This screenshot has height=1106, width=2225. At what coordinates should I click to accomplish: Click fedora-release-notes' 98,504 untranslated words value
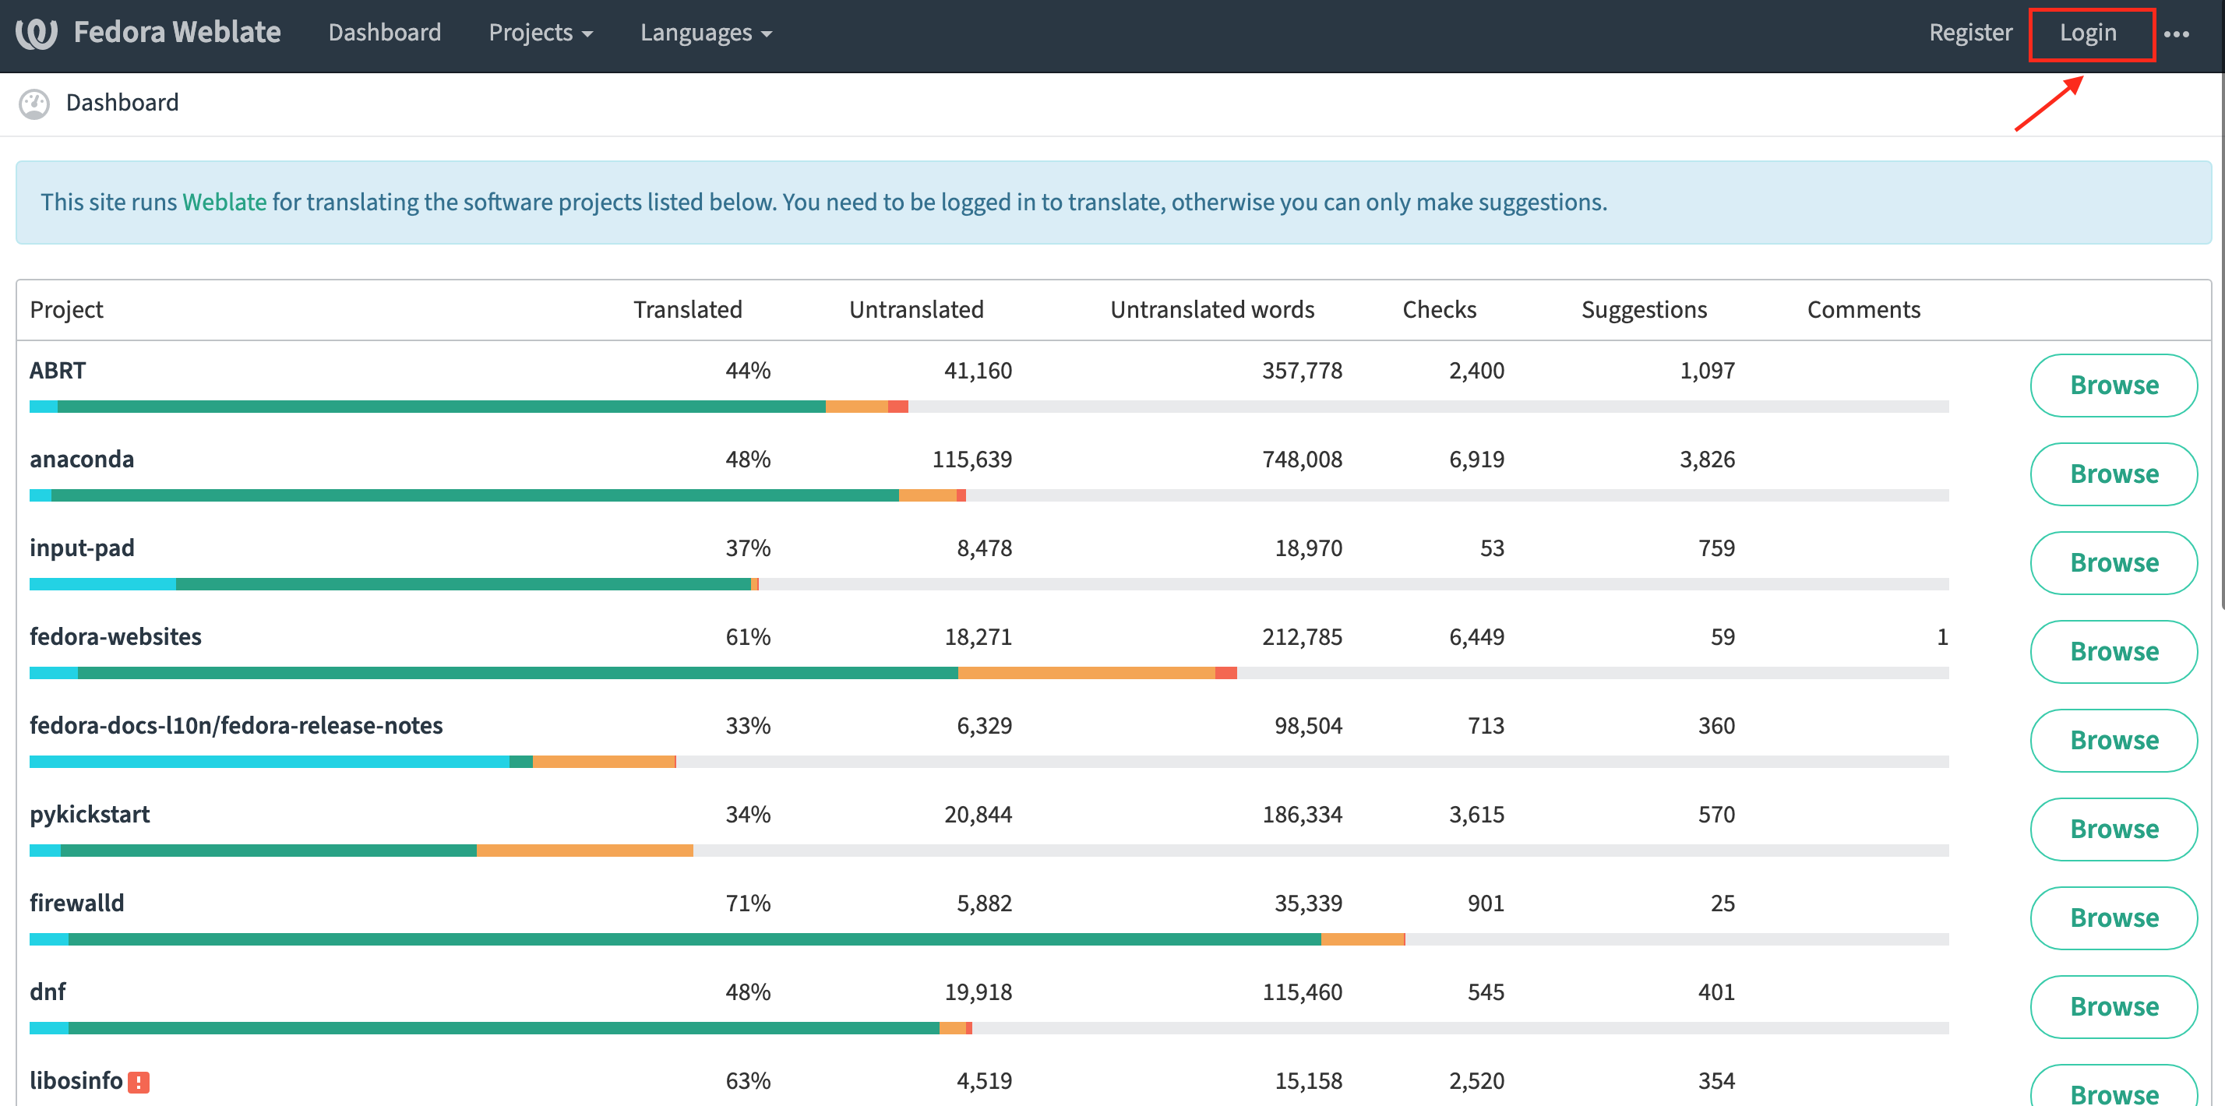click(1309, 726)
